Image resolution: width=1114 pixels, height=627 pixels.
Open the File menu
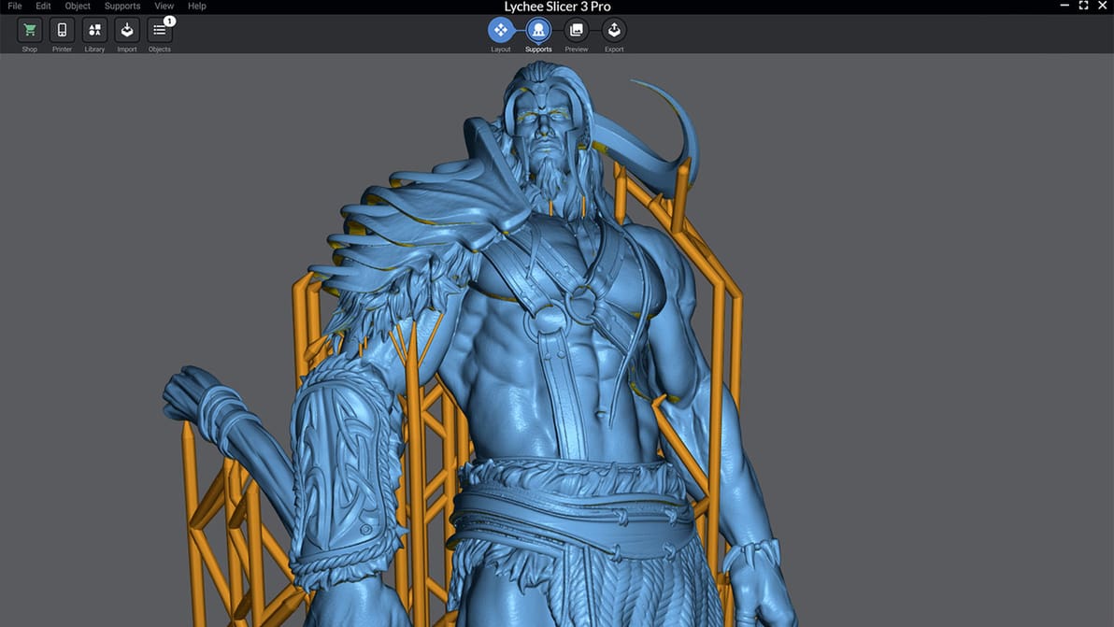pyautogui.click(x=14, y=6)
